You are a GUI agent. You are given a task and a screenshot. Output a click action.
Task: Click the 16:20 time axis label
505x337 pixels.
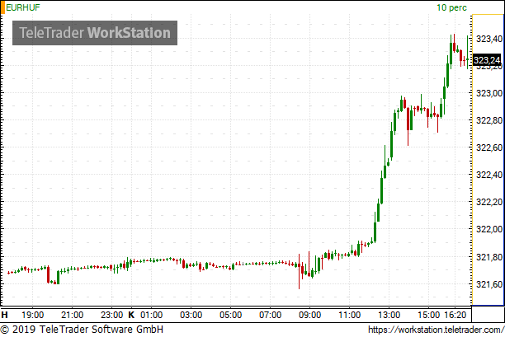click(x=455, y=315)
